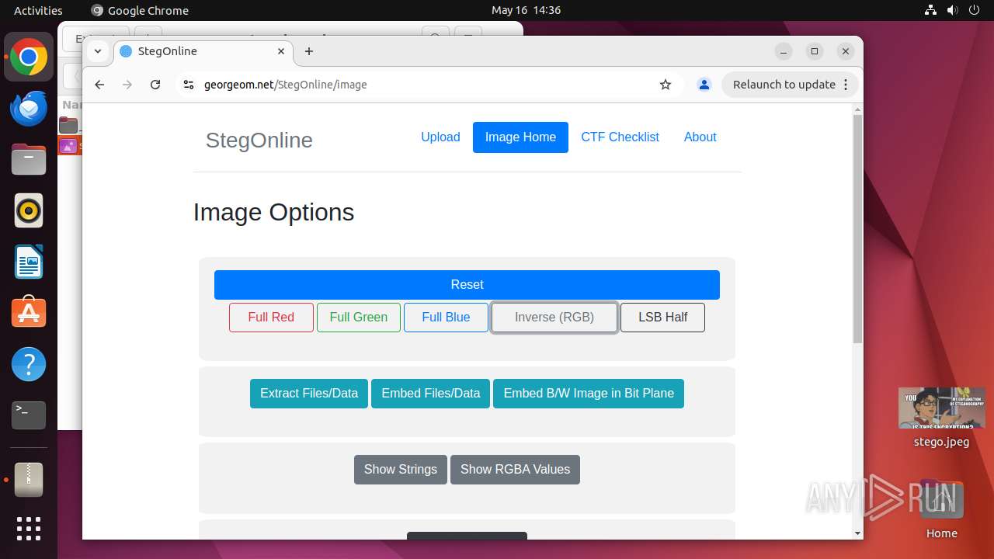Image resolution: width=994 pixels, height=559 pixels.
Task: Open the About page link
Action: (x=700, y=137)
